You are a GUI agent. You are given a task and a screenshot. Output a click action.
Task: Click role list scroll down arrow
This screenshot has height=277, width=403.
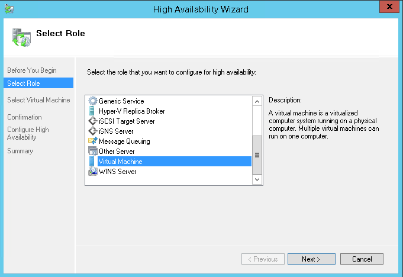257,179
